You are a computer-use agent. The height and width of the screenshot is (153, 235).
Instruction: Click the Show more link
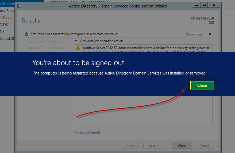pos(194,34)
